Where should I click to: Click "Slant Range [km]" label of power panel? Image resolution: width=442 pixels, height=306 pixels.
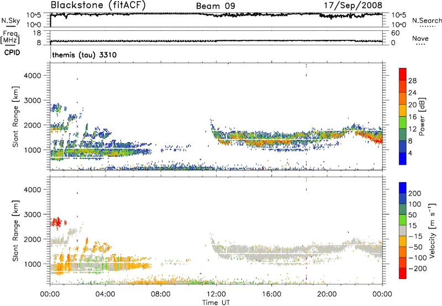[15, 117]
